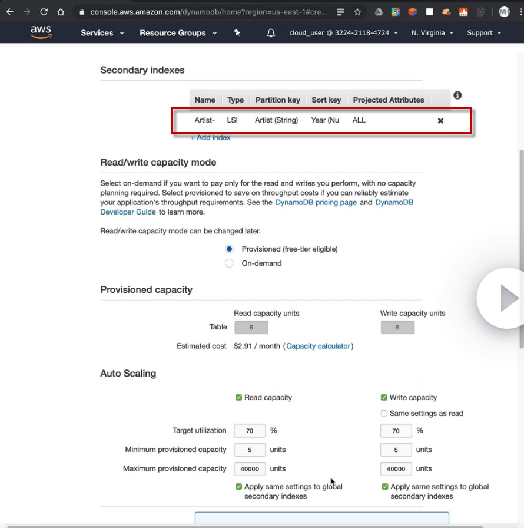Open DynamoDB pricing page link

pos(316,202)
